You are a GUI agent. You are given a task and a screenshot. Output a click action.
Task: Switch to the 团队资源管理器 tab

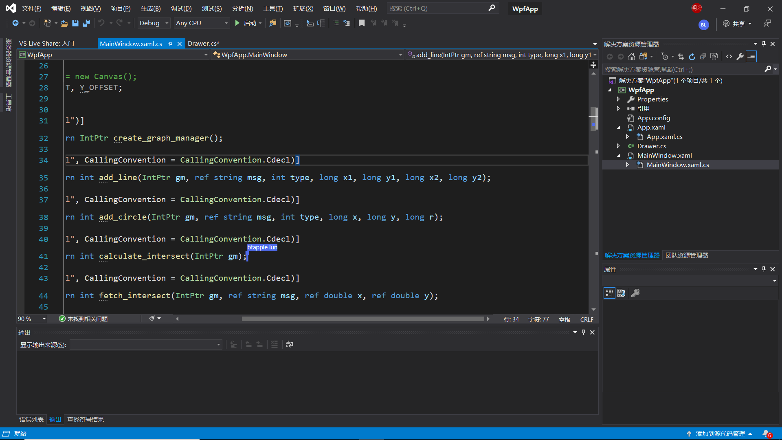687,255
